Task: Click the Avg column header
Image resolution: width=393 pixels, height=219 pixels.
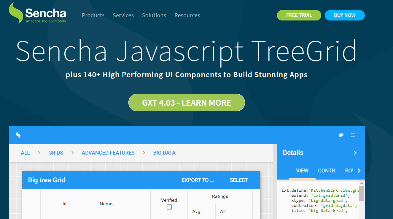Action: click(202, 212)
